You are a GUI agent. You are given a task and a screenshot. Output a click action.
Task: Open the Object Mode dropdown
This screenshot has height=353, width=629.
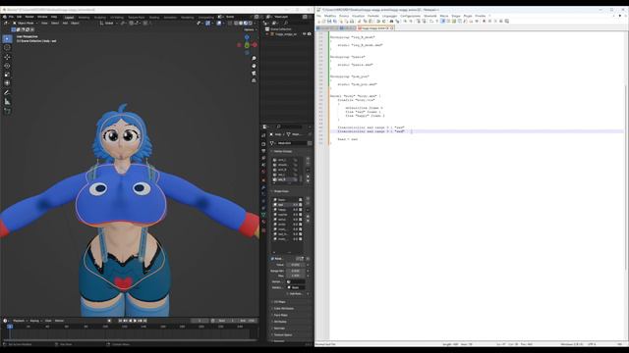(26, 24)
